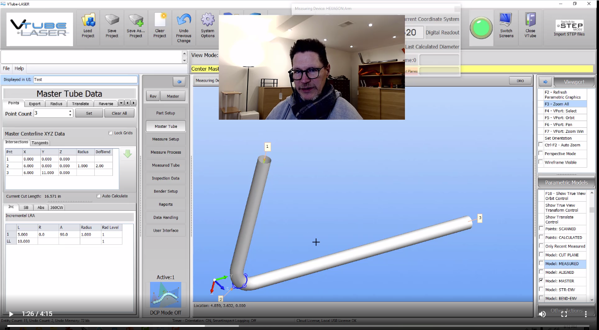Enable the Lock Grids checkbox
The height and width of the screenshot is (330, 599).
pyautogui.click(x=111, y=133)
